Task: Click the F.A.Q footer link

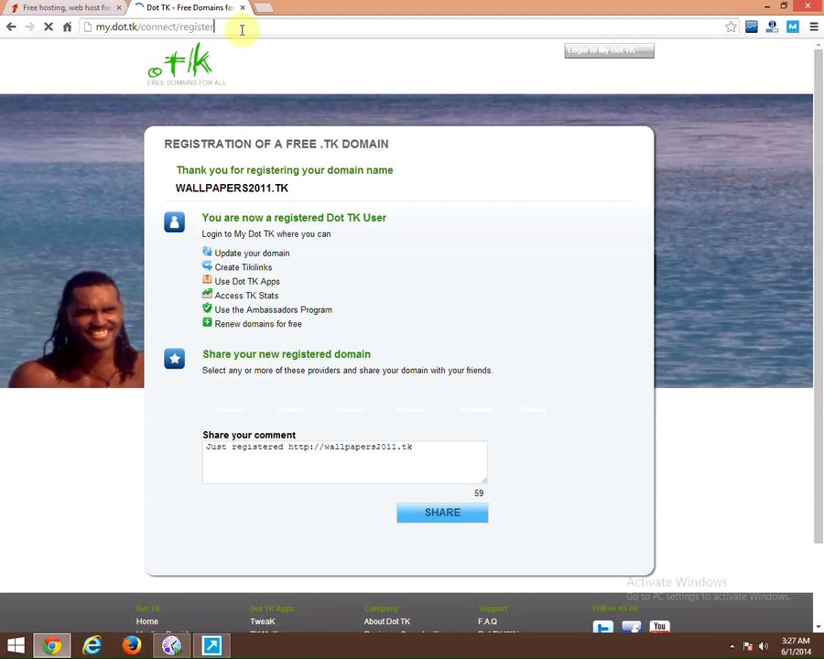Action: [x=487, y=621]
